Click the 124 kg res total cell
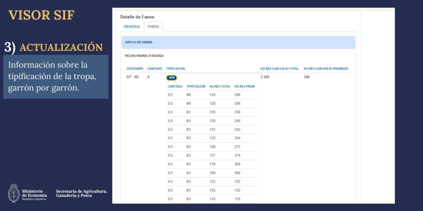This screenshot has height=211, width=423. tap(212, 95)
